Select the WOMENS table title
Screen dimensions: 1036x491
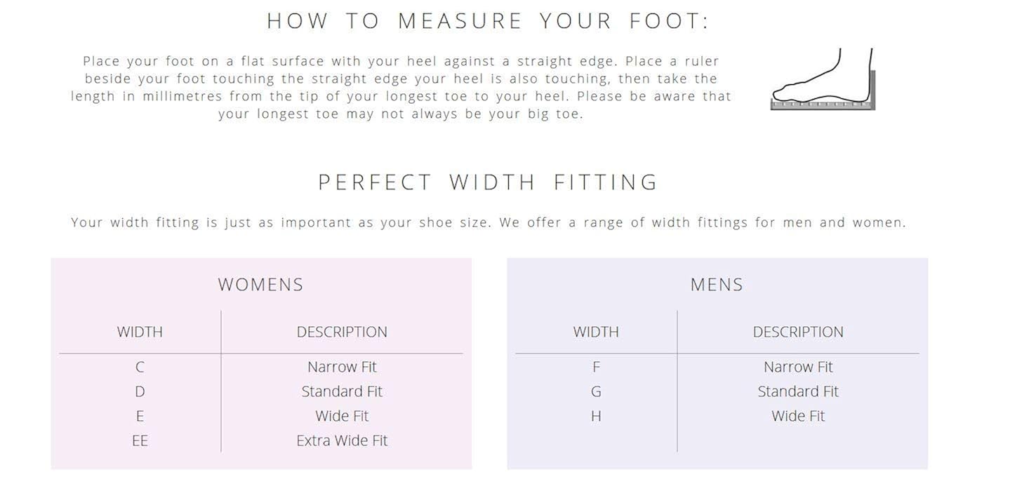pyautogui.click(x=260, y=285)
